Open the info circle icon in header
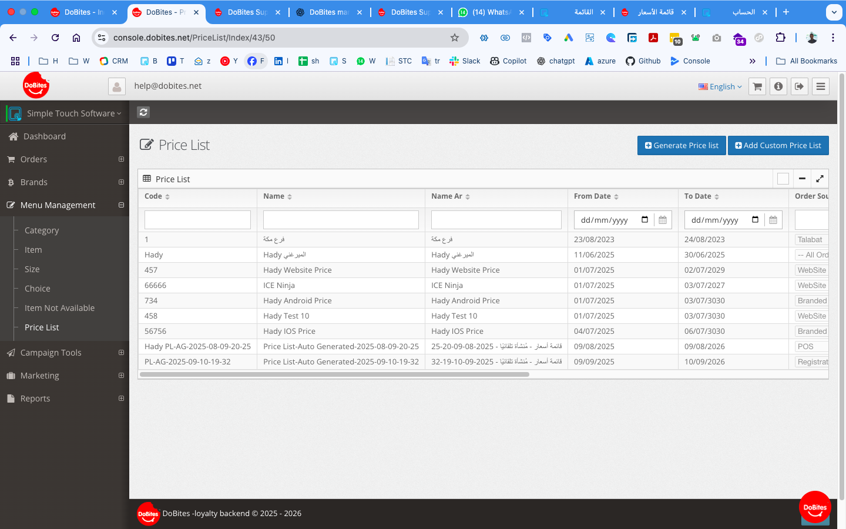846x529 pixels. coord(778,86)
